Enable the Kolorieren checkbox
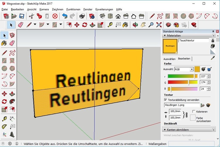The height and width of the screenshot is (147, 220). click(x=194, y=112)
